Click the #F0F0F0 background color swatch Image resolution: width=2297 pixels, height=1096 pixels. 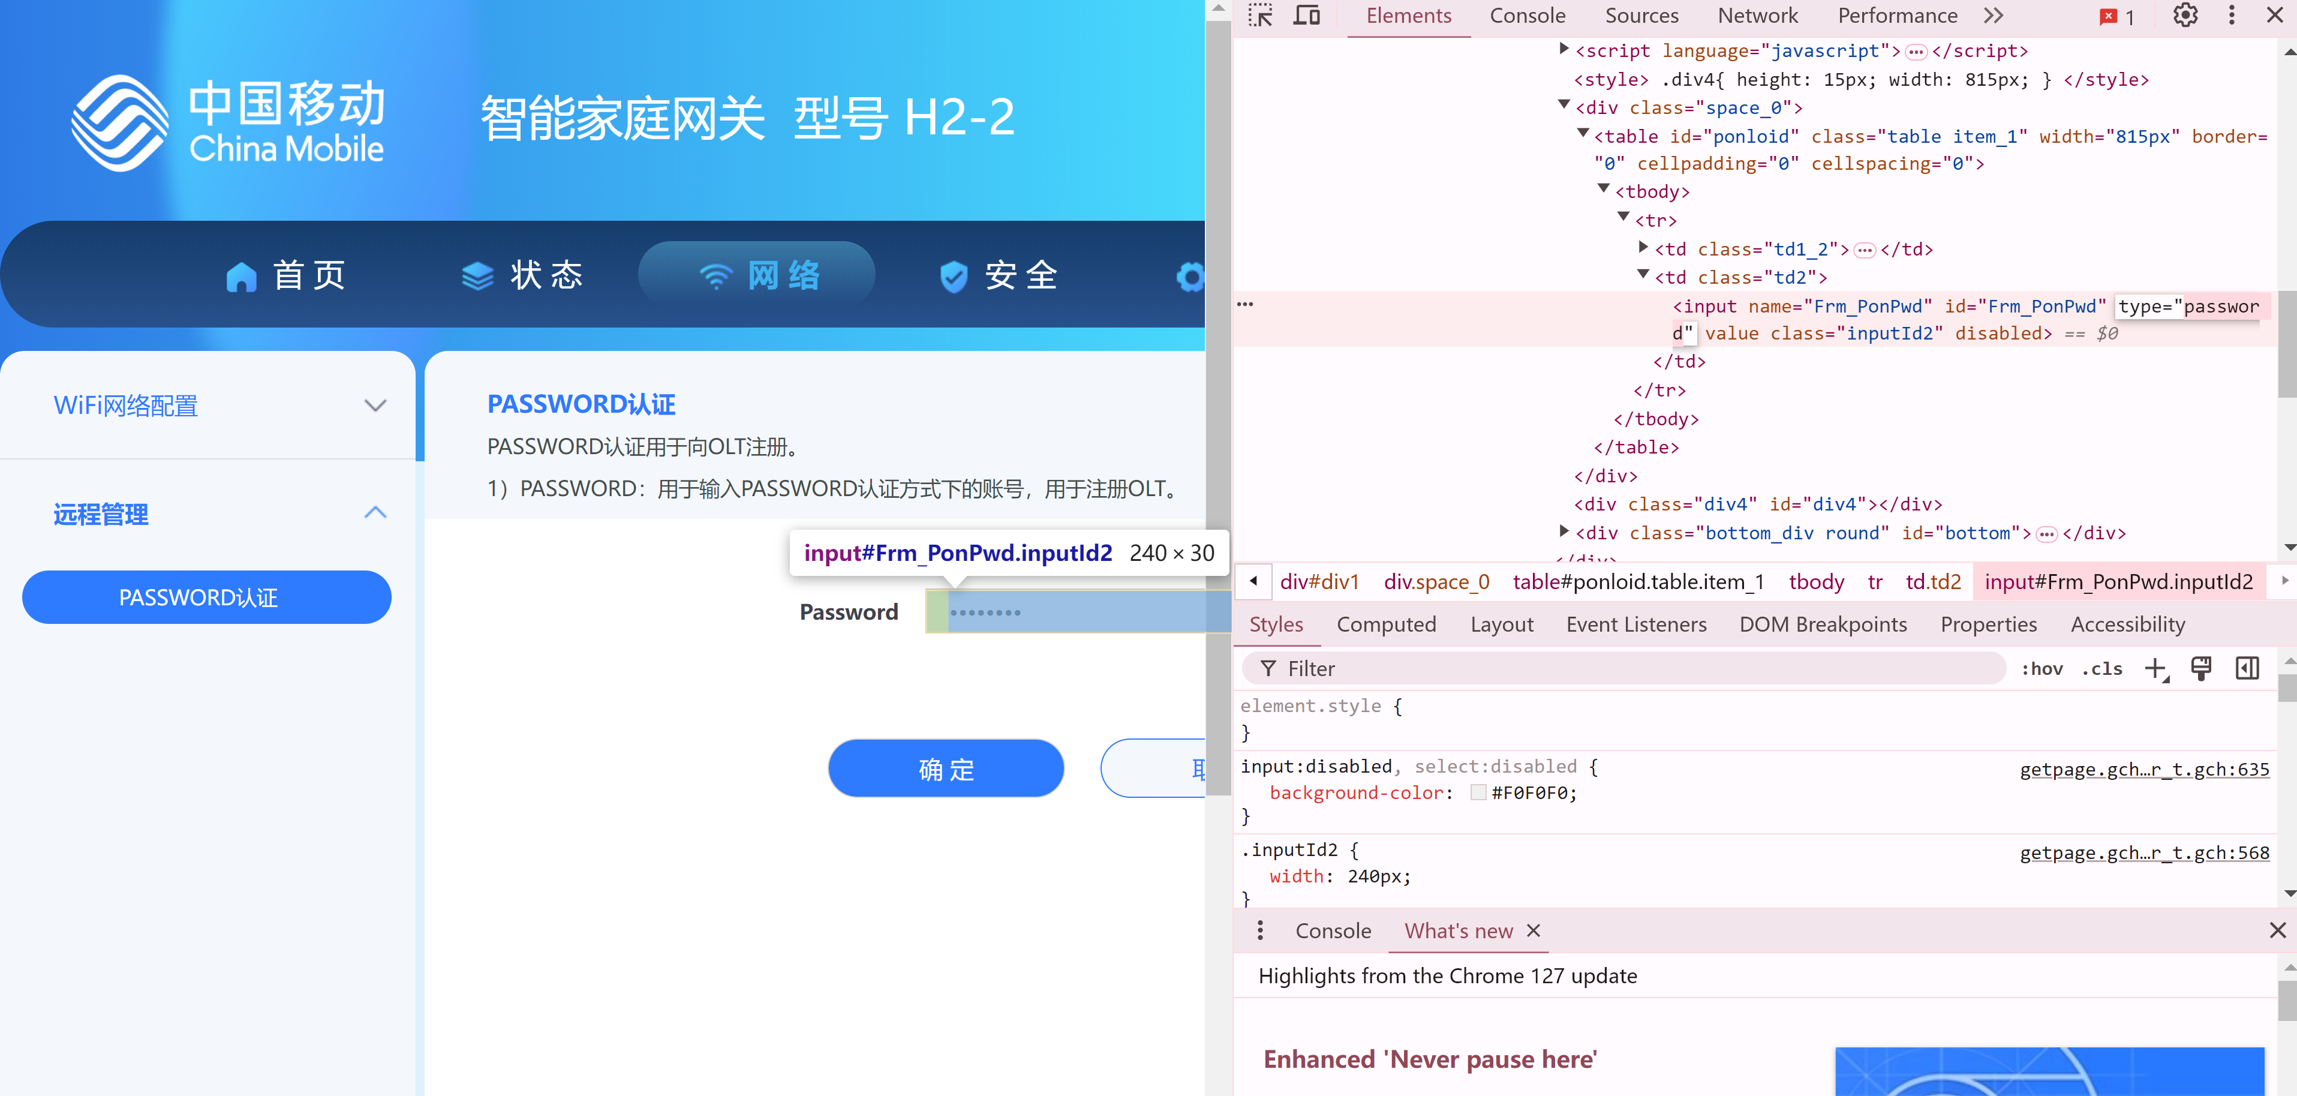point(1478,793)
